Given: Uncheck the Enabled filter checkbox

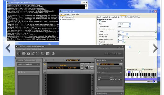Looking at the screenshot, I should click(100, 21).
